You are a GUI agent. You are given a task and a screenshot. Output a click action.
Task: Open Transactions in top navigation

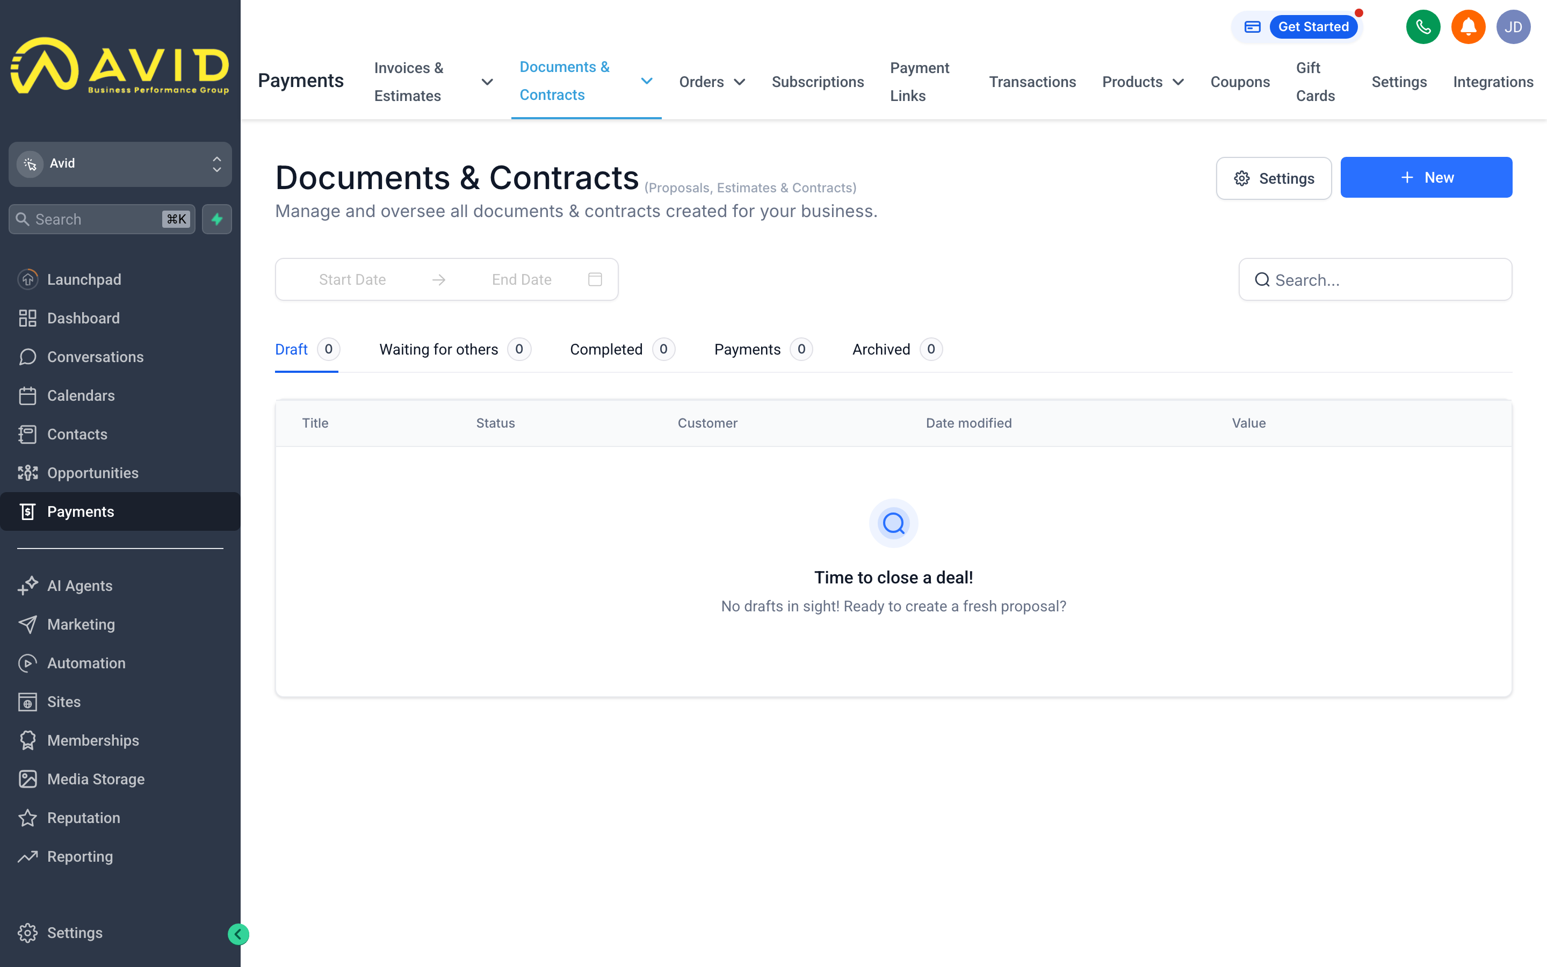tap(1032, 82)
